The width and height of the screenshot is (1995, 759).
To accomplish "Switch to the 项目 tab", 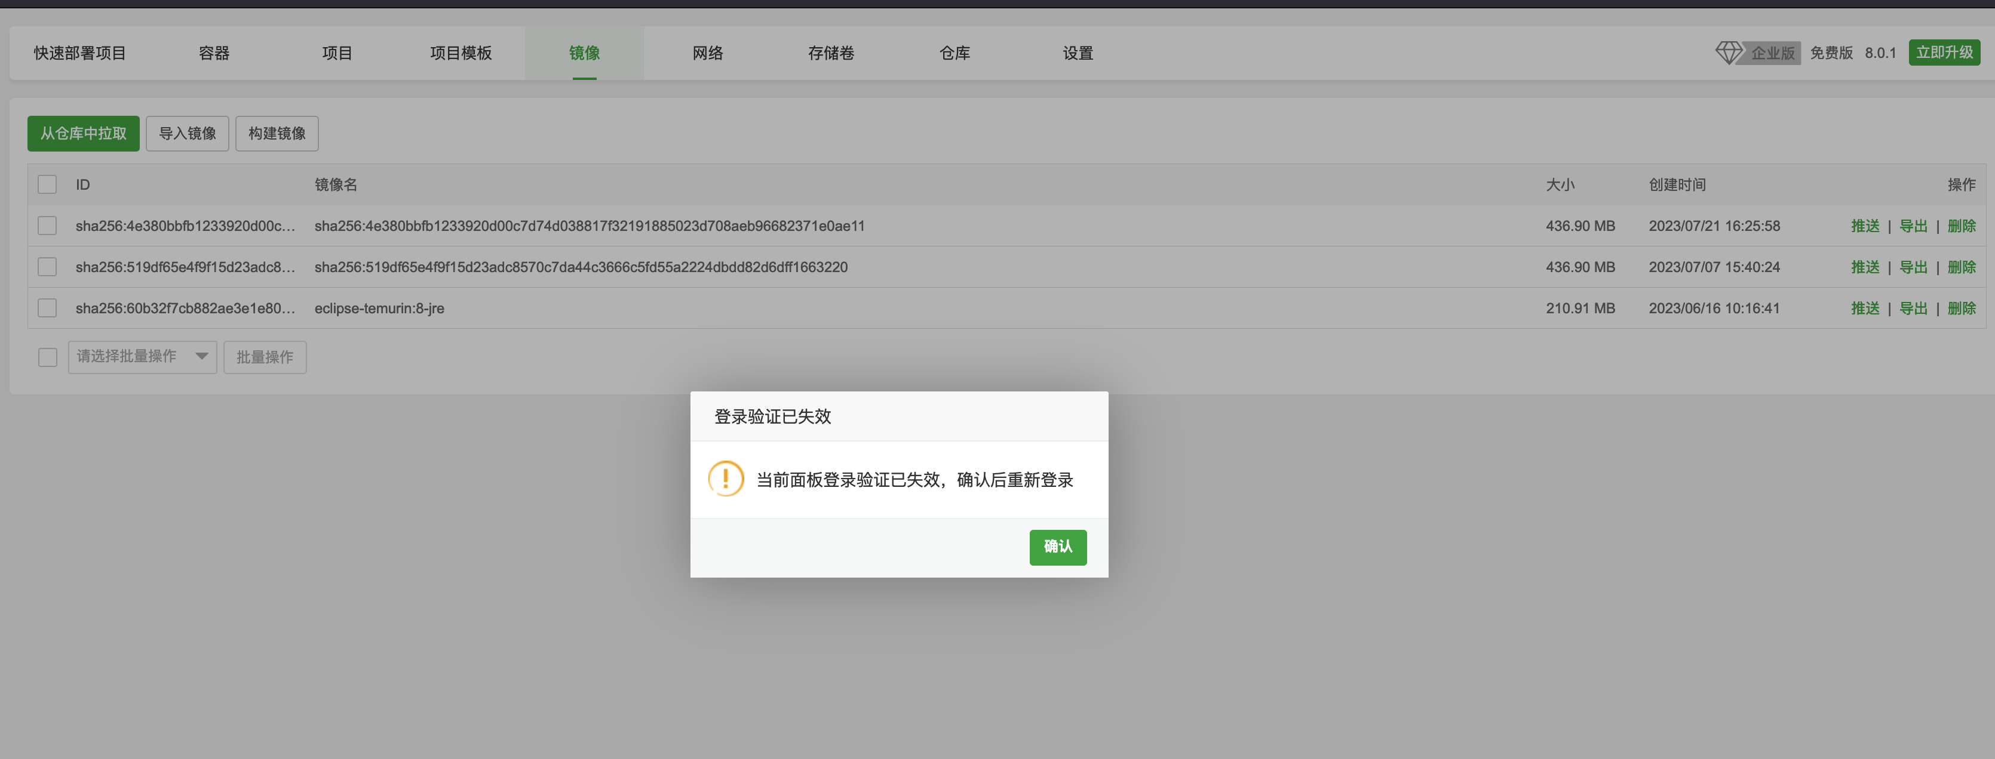I will pos(337,53).
